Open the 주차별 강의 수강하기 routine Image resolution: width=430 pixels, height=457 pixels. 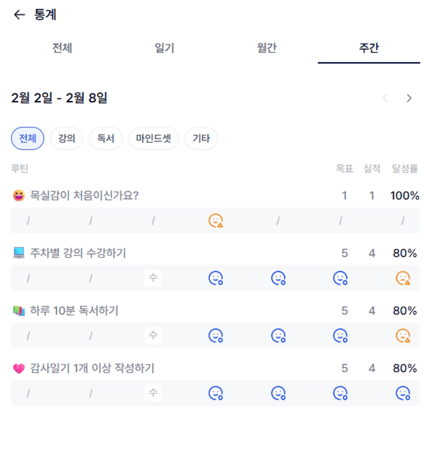click(78, 253)
